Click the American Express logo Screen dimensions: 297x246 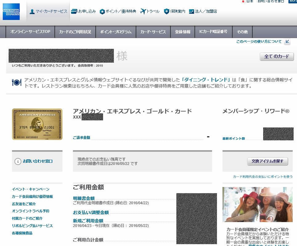(x=11, y=12)
